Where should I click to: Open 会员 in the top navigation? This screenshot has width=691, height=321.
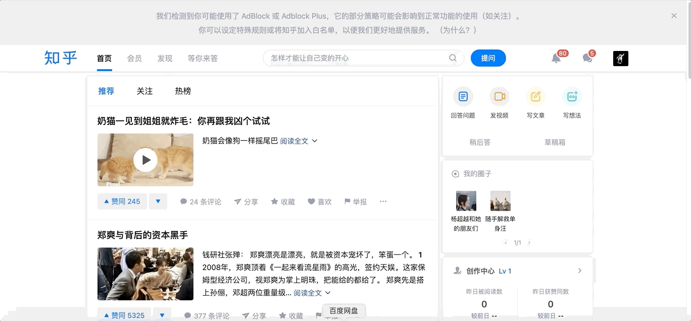[x=134, y=59]
